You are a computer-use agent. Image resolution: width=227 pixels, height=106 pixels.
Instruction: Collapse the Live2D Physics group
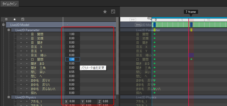coord(9,97)
